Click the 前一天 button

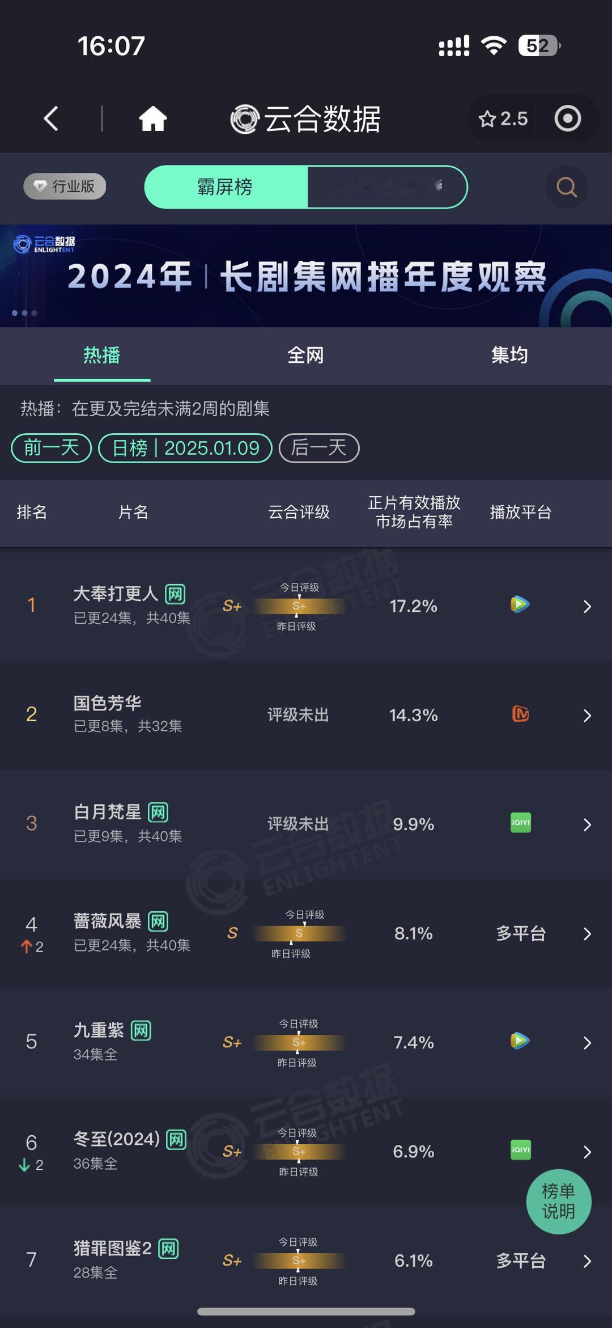(50, 448)
